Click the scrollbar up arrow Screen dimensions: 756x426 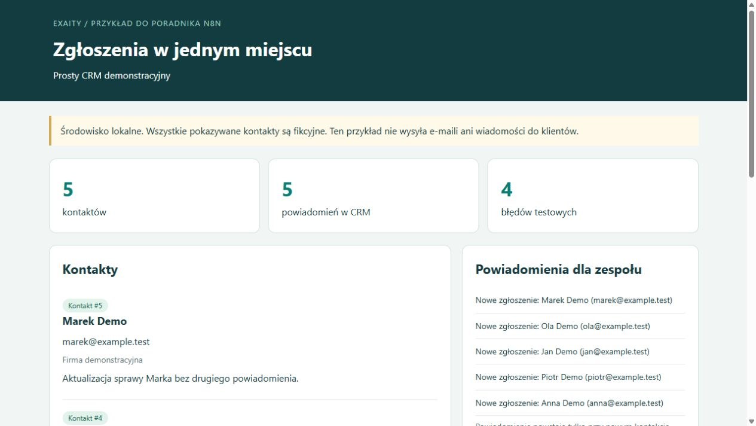tap(751, 5)
